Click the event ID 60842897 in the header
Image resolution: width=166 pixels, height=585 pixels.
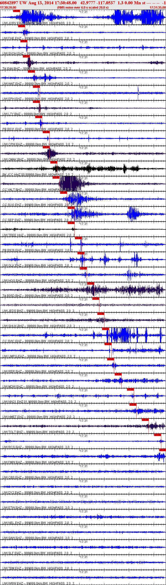9,3
